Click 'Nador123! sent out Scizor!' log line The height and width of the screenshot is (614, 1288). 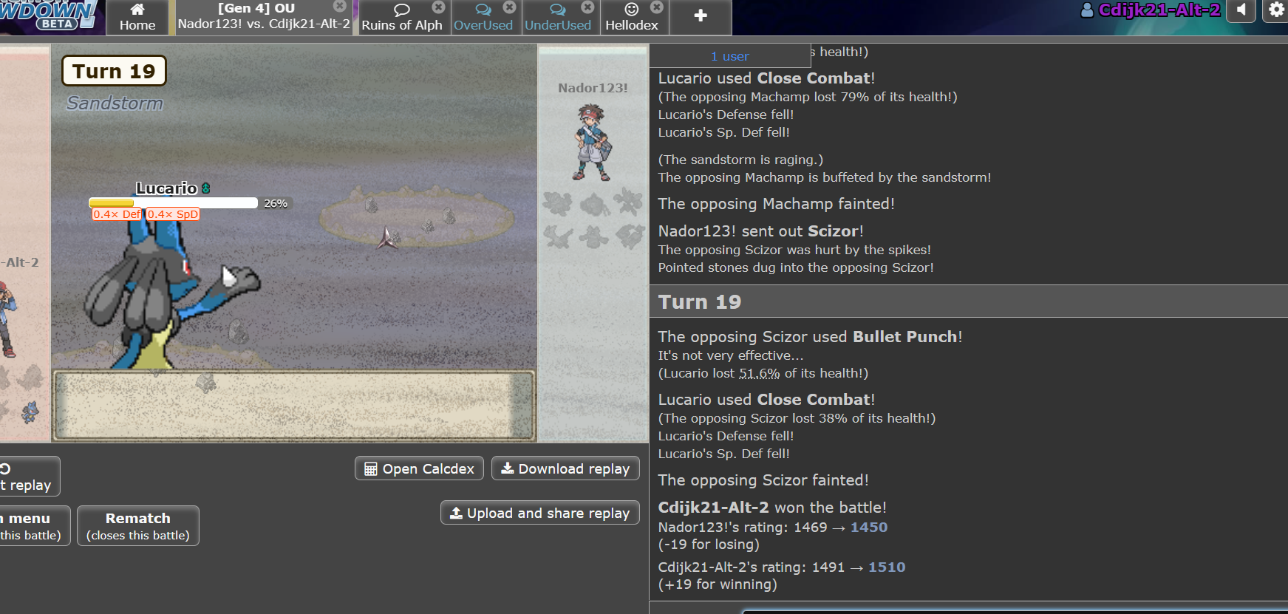tap(761, 231)
